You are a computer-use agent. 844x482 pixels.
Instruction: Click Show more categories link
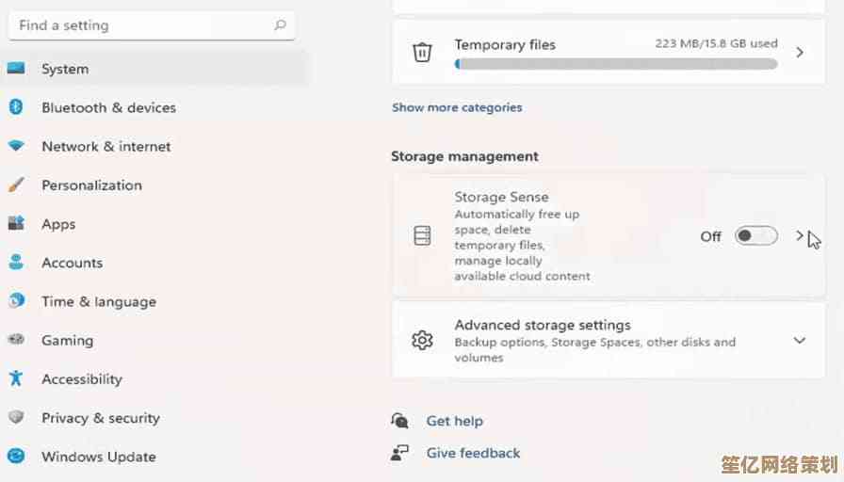coord(457,107)
